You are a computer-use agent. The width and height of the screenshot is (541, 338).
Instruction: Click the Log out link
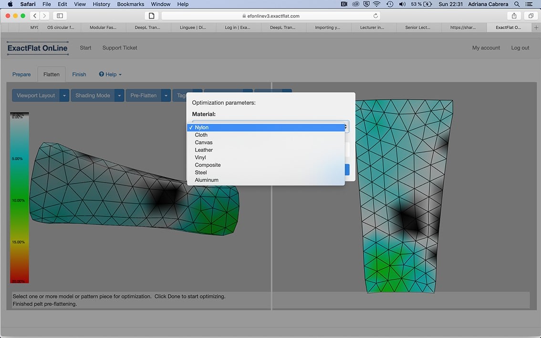(520, 48)
